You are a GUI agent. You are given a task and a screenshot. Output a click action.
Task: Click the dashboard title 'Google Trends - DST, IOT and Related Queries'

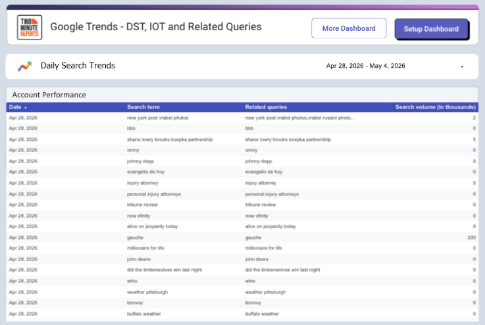(156, 27)
